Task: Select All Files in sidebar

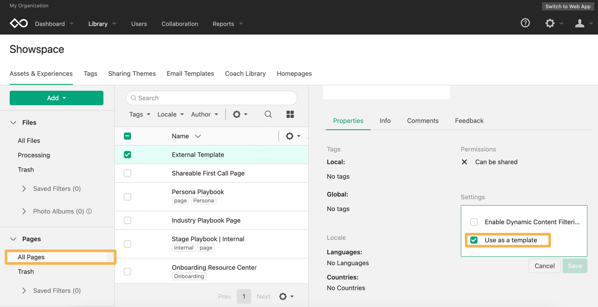Action: 29,141
